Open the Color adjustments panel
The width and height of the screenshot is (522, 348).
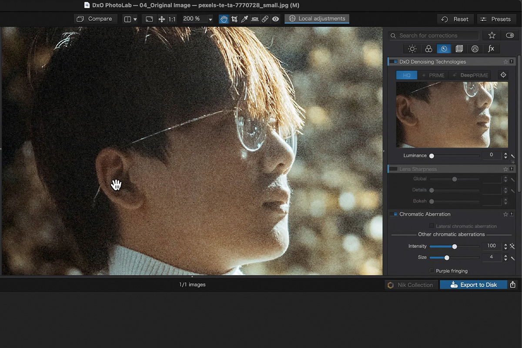[428, 49]
